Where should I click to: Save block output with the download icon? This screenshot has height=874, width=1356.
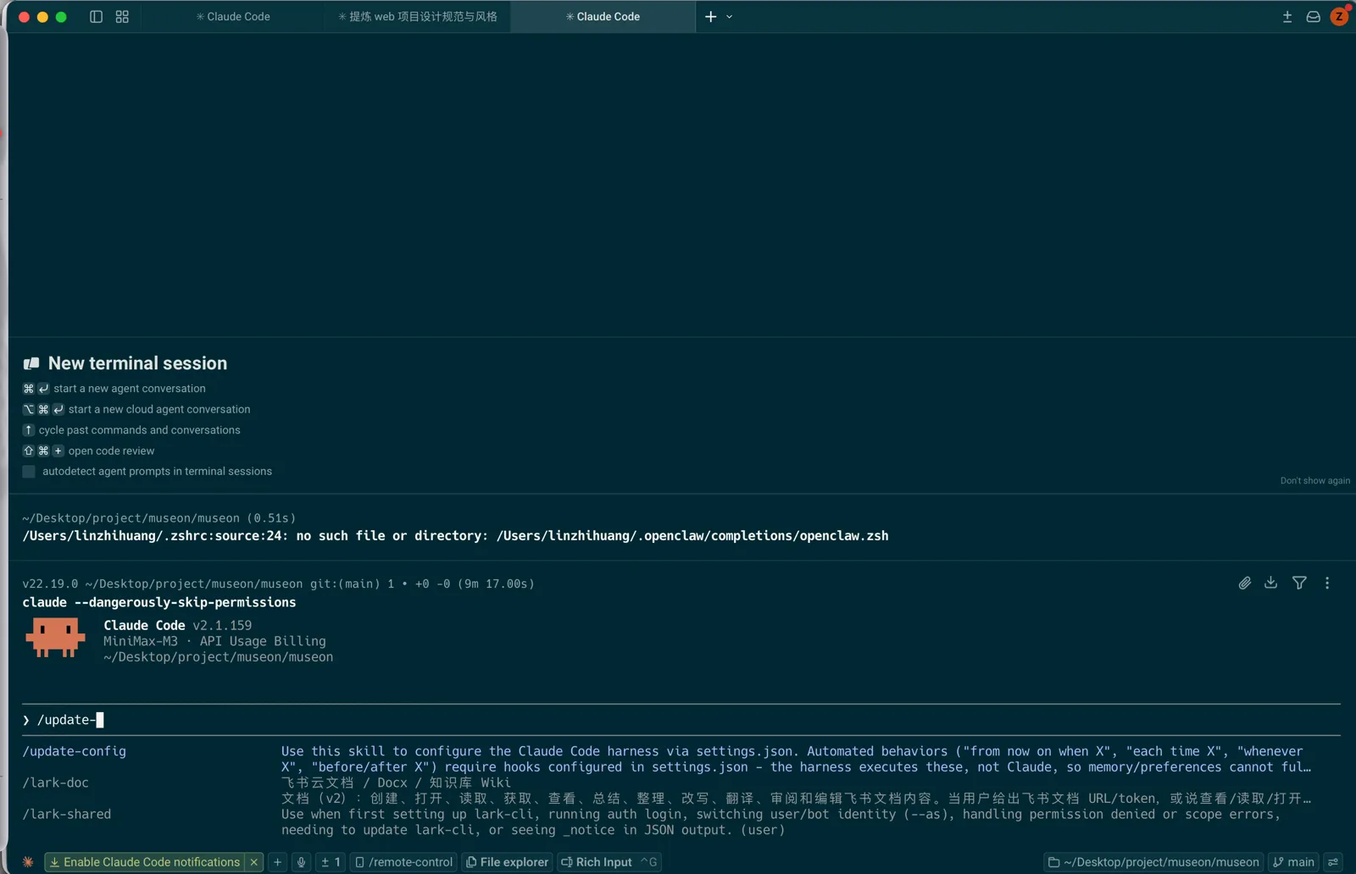click(1270, 583)
